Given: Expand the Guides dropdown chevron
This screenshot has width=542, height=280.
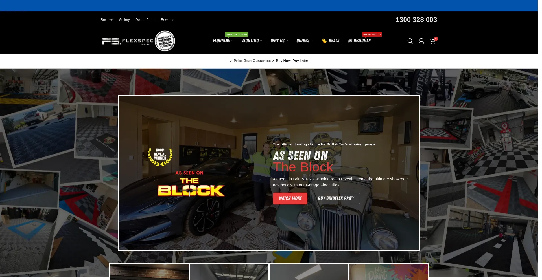Looking at the screenshot, I should [x=312, y=41].
